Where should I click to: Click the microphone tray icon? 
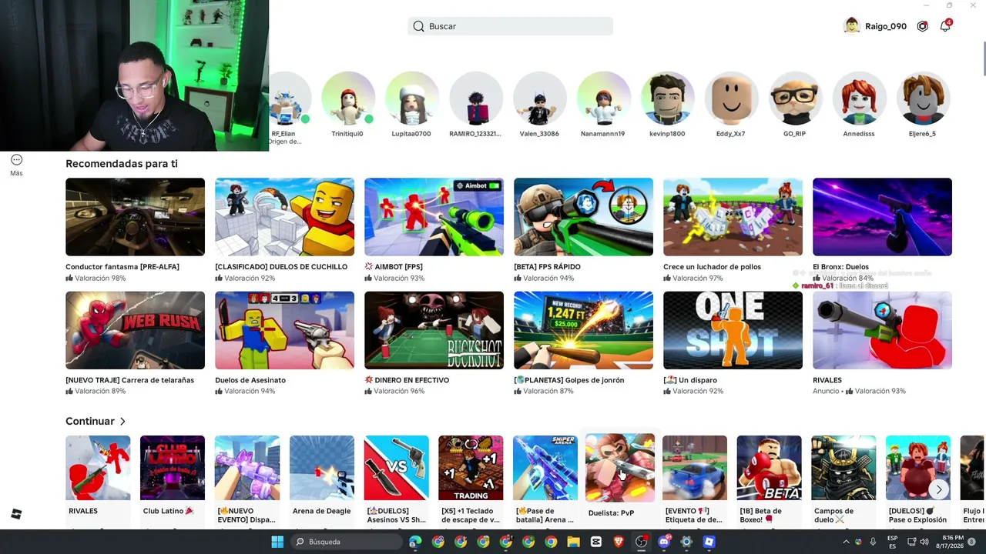[x=873, y=542]
